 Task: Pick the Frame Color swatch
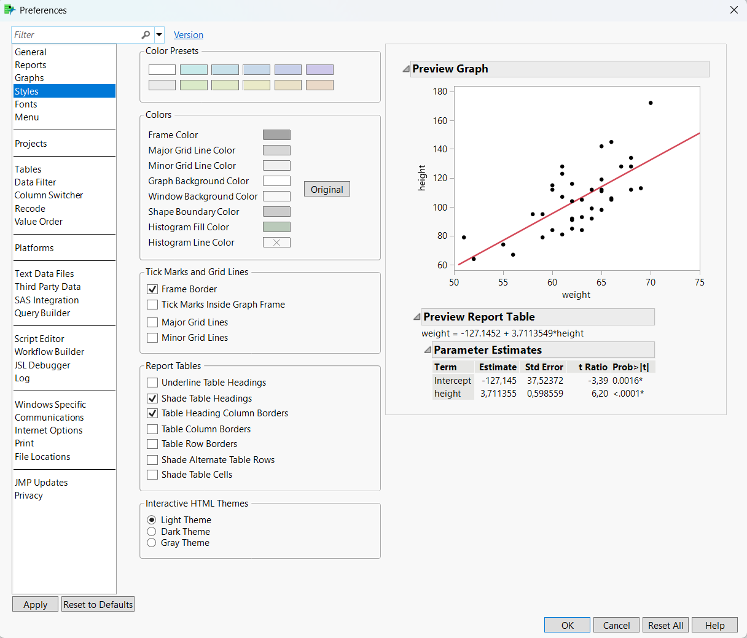pyautogui.click(x=276, y=134)
